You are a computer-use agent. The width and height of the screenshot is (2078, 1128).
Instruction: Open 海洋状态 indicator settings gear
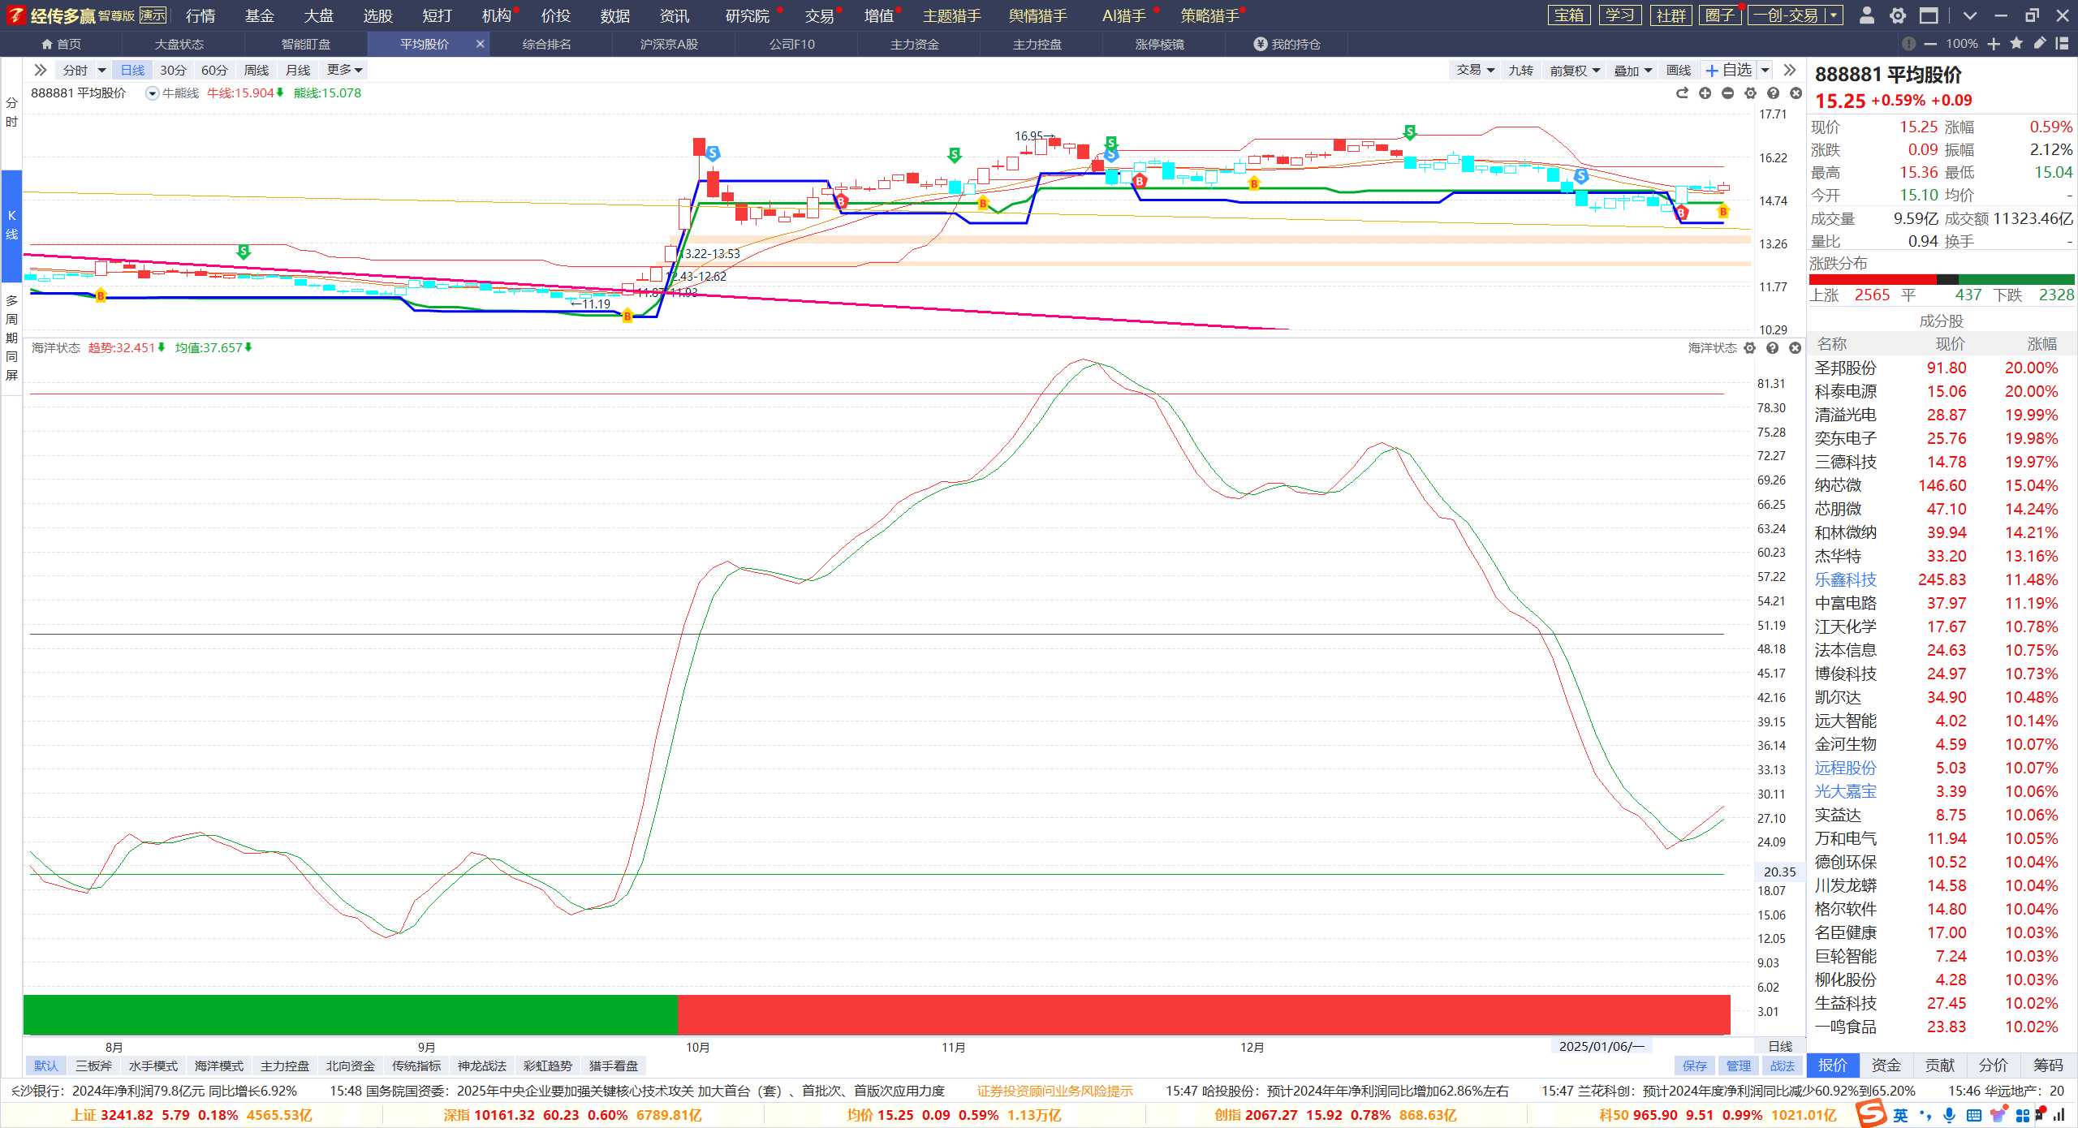click(1749, 348)
